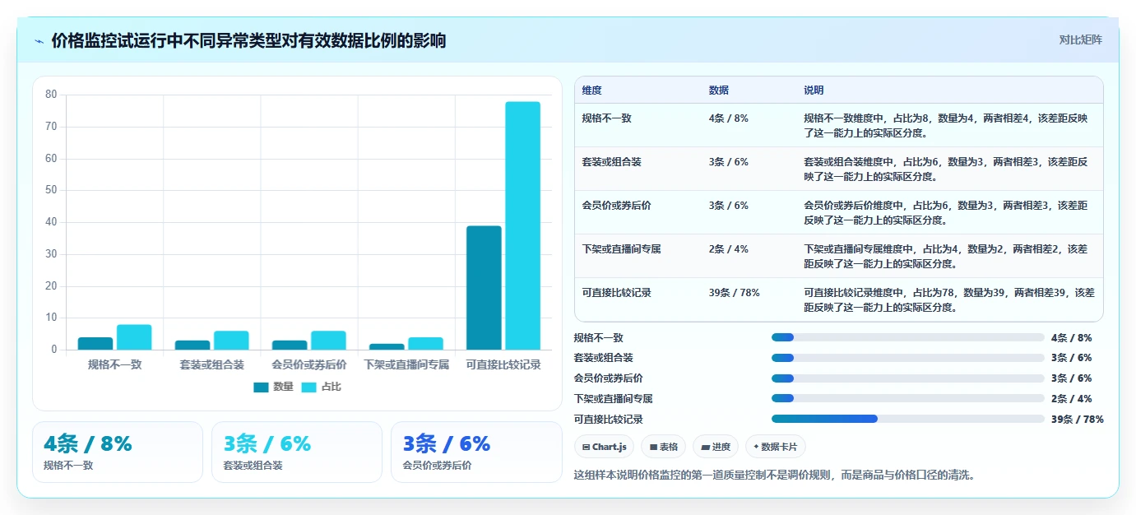Click the 数量 bar for 规格不一致

(x=95, y=344)
